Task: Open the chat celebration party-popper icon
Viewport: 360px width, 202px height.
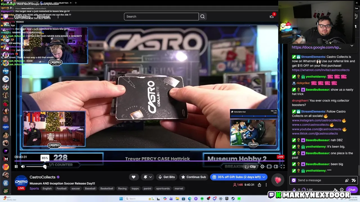Action: (347, 180)
